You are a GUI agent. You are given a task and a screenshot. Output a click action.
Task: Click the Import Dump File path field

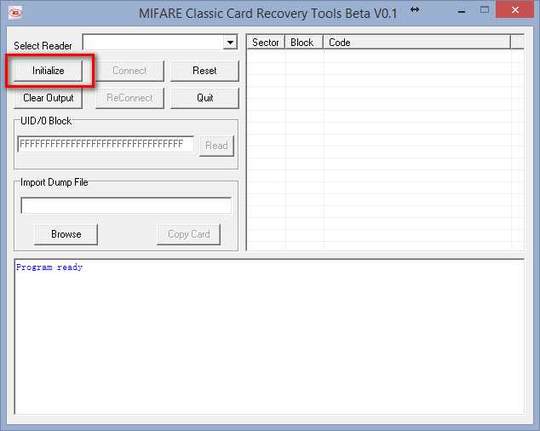(126, 205)
